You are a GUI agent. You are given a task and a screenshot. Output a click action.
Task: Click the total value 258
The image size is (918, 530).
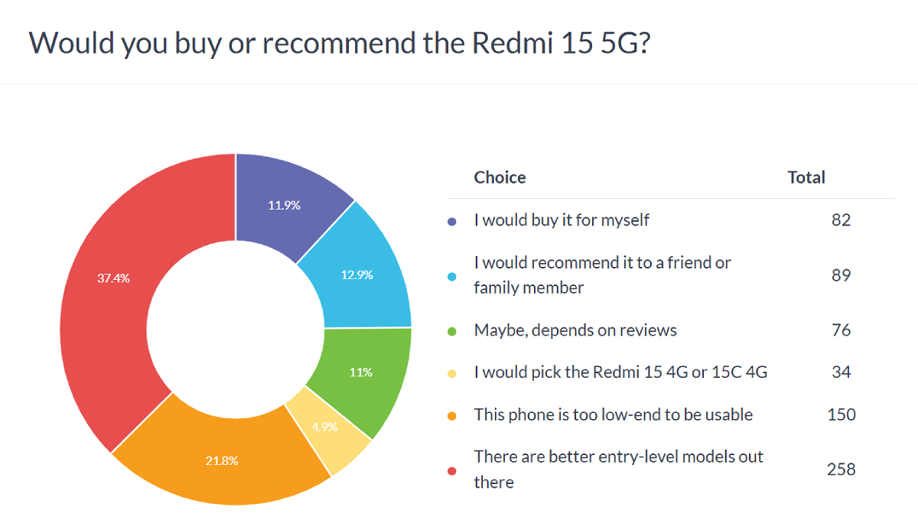[841, 469]
